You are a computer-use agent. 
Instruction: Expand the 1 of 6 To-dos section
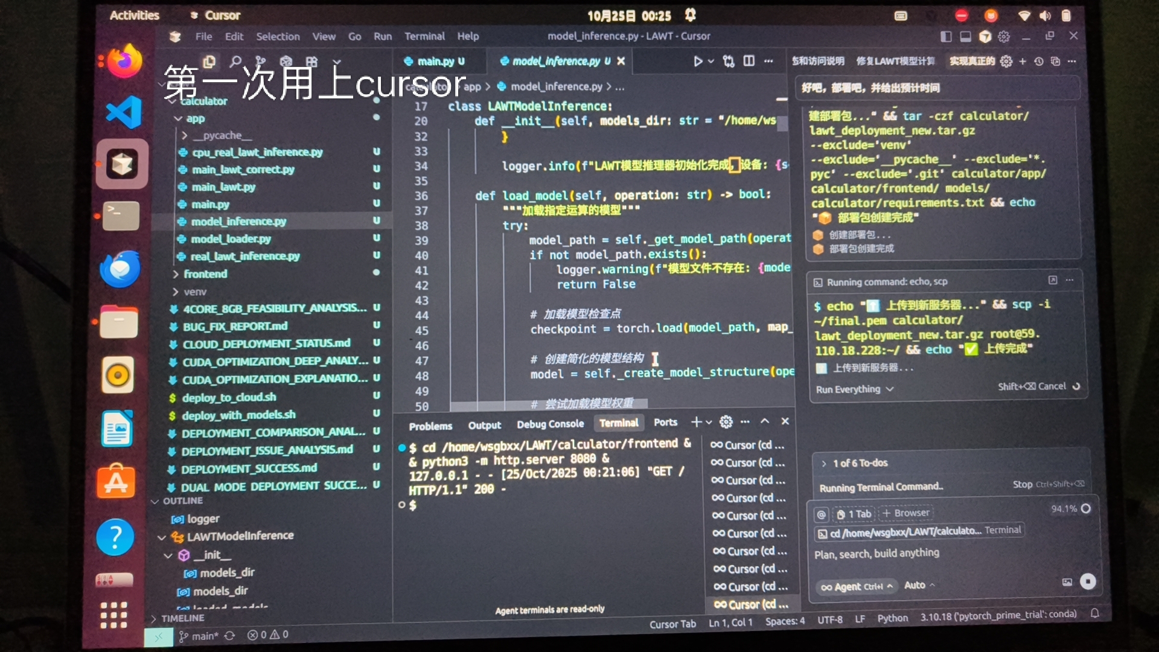point(860,463)
